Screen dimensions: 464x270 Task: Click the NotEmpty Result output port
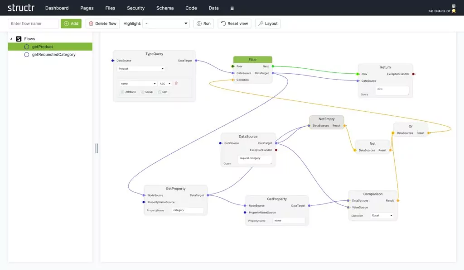click(x=344, y=126)
